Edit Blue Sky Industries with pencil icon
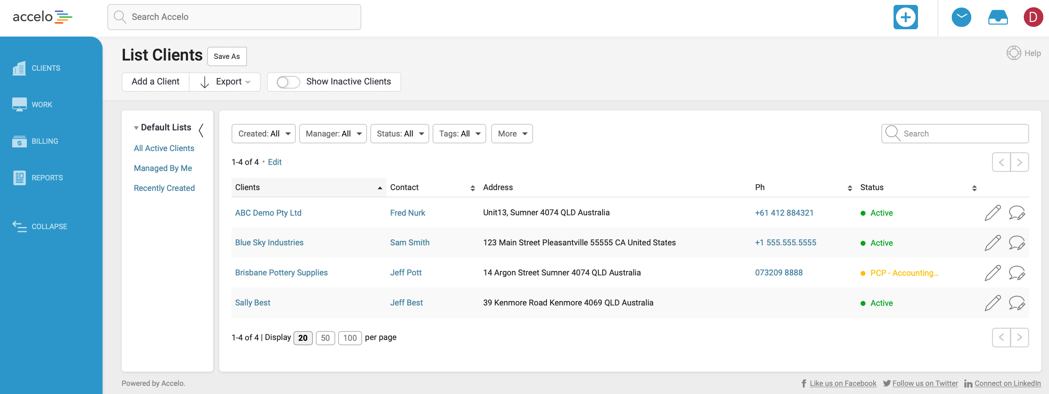The width and height of the screenshot is (1049, 394). click(992, 243)
